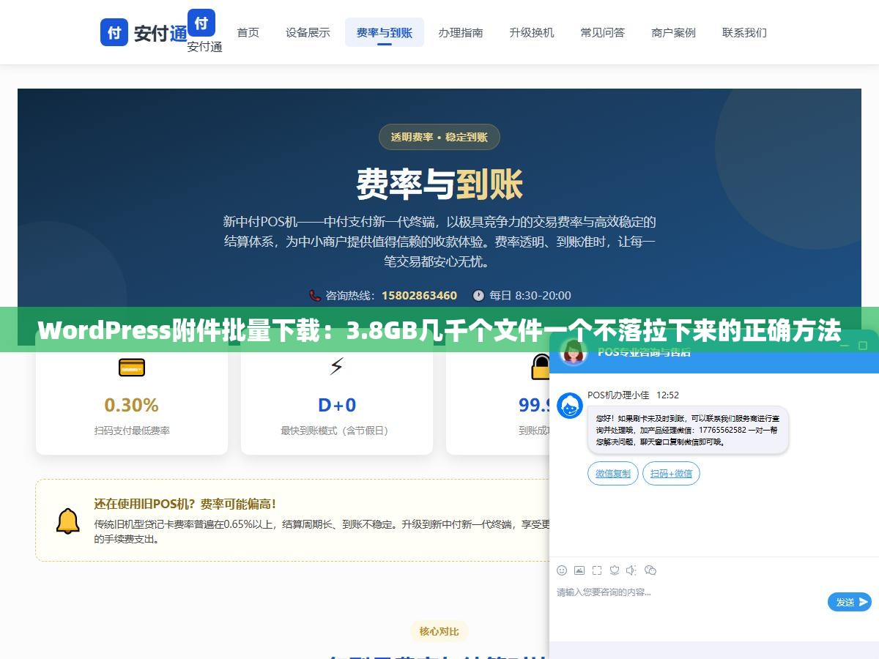Click the lightning bolt icon above D+0

(x=336, y=368)
